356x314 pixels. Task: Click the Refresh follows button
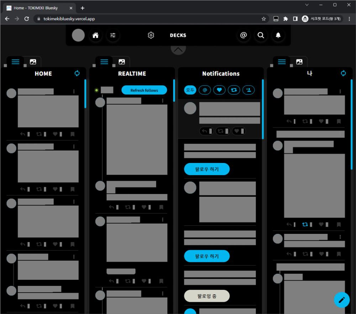coord(144,90)
